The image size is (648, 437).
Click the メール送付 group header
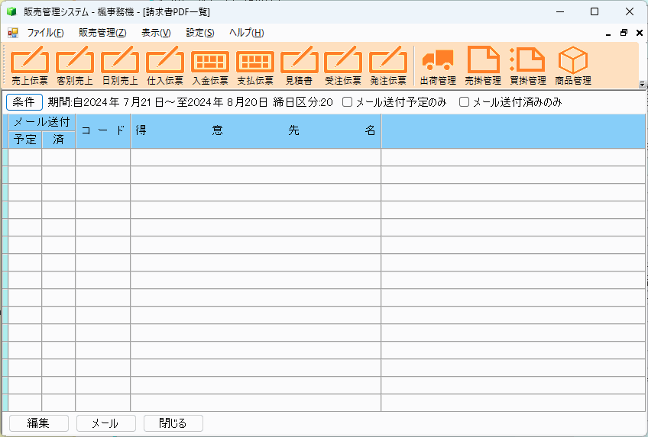pyautogui.click(x=42, y=123)
